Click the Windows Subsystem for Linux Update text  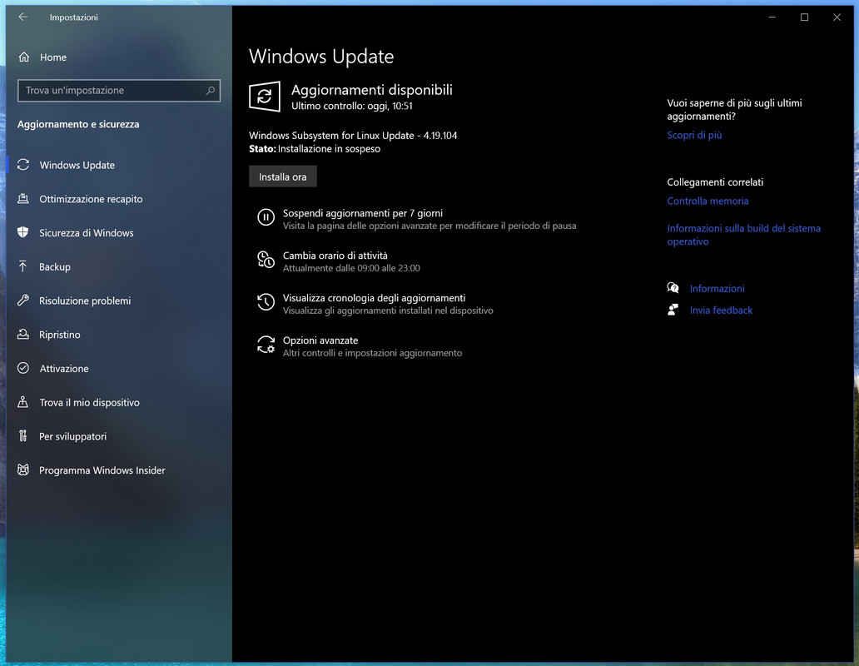pyautogui.click(x=353, y=135)
